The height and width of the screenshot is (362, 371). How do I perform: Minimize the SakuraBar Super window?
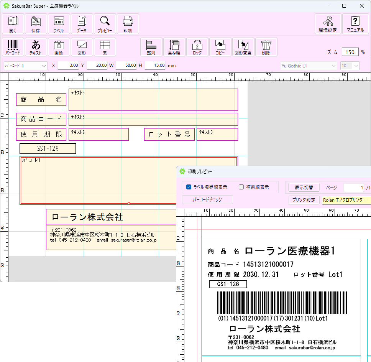[327, 6]
